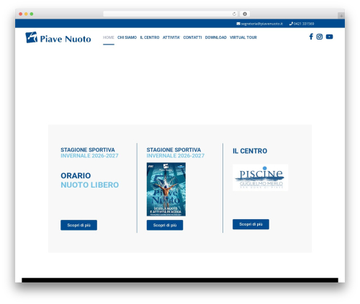This screenshot has height=304, width=360.
Task: Click the segreteria email address link
Action: click(x=262, y=24)
